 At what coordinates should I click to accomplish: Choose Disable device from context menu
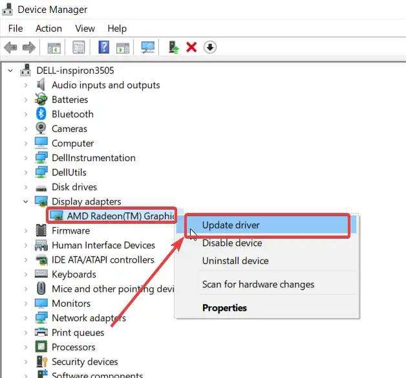click(267, 243)
